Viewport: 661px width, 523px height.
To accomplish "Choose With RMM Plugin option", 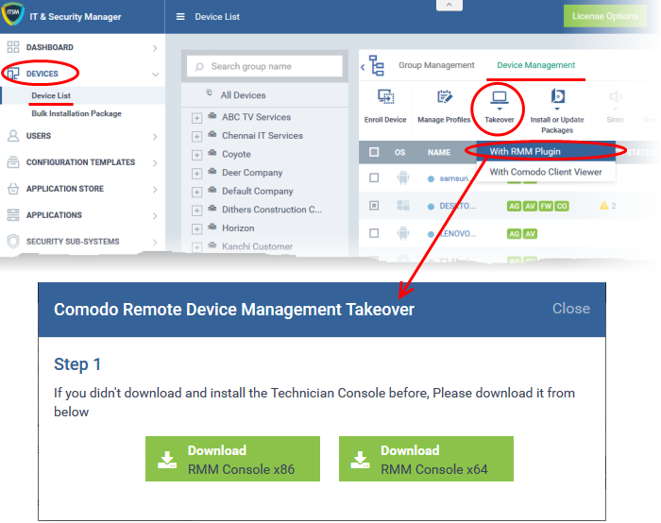I will (546, 151).
